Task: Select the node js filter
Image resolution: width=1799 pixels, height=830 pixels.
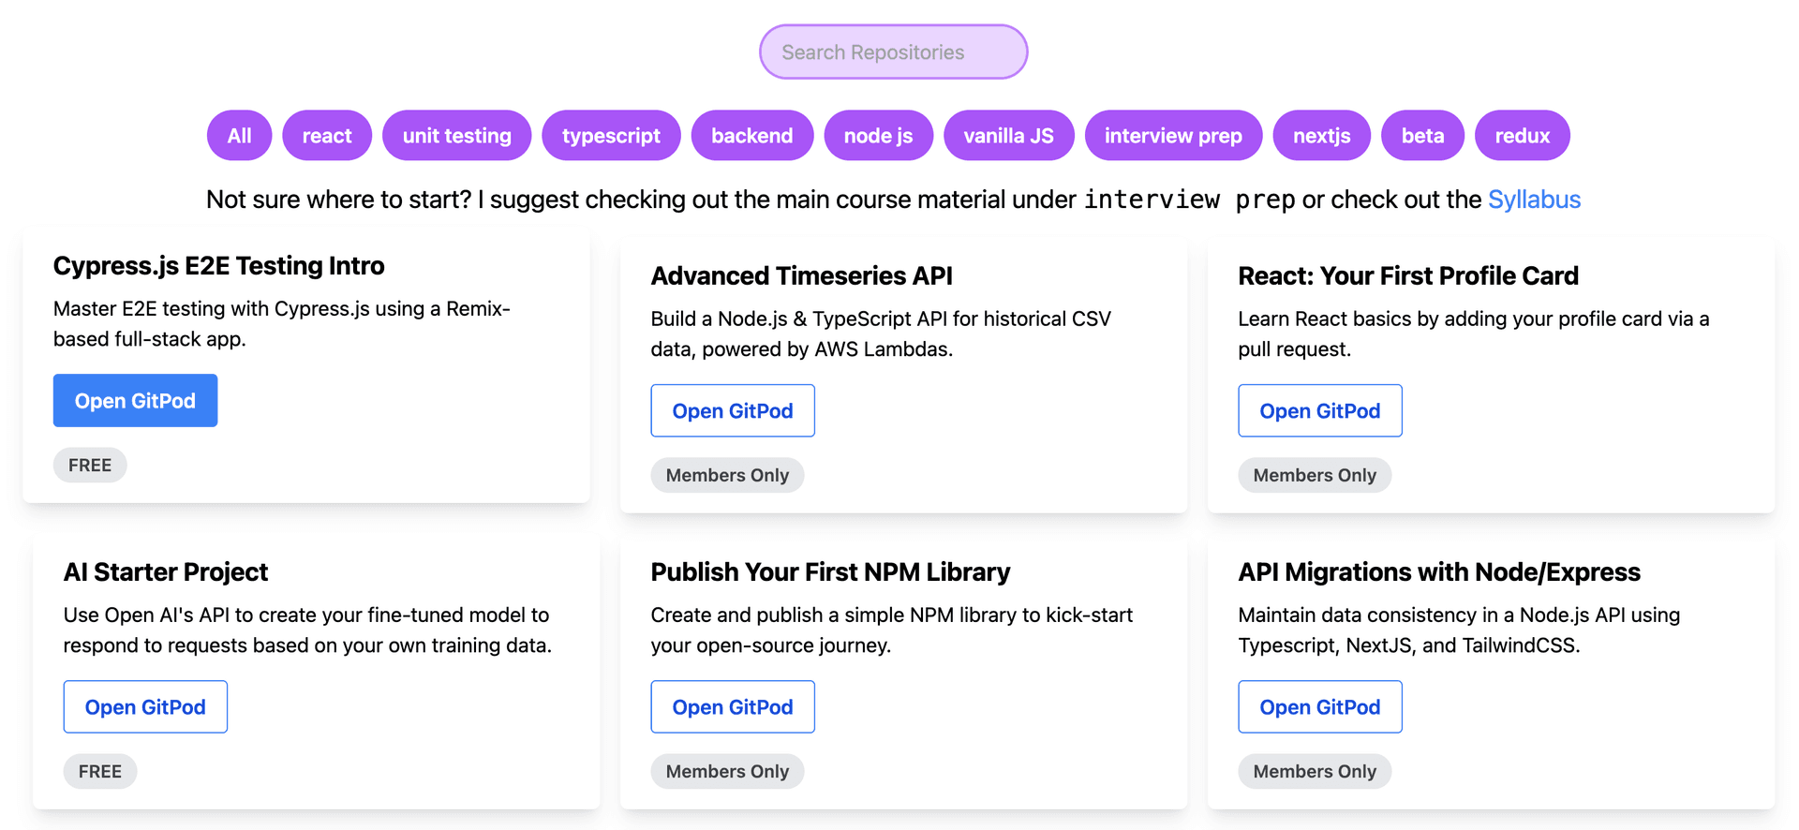Action: pyautogui.click(x=879, y=136)
